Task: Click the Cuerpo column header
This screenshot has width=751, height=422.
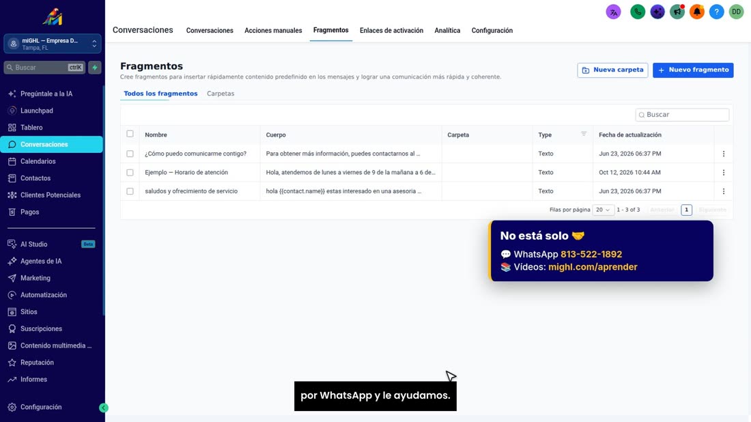Action: (x=276, y=135)
